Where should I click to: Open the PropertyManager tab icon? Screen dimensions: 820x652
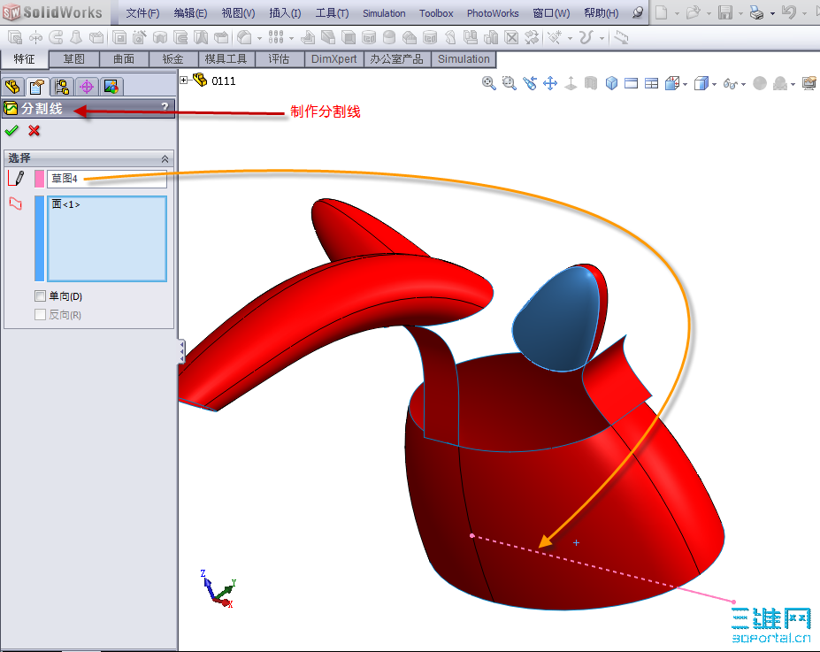coord(36,87)
